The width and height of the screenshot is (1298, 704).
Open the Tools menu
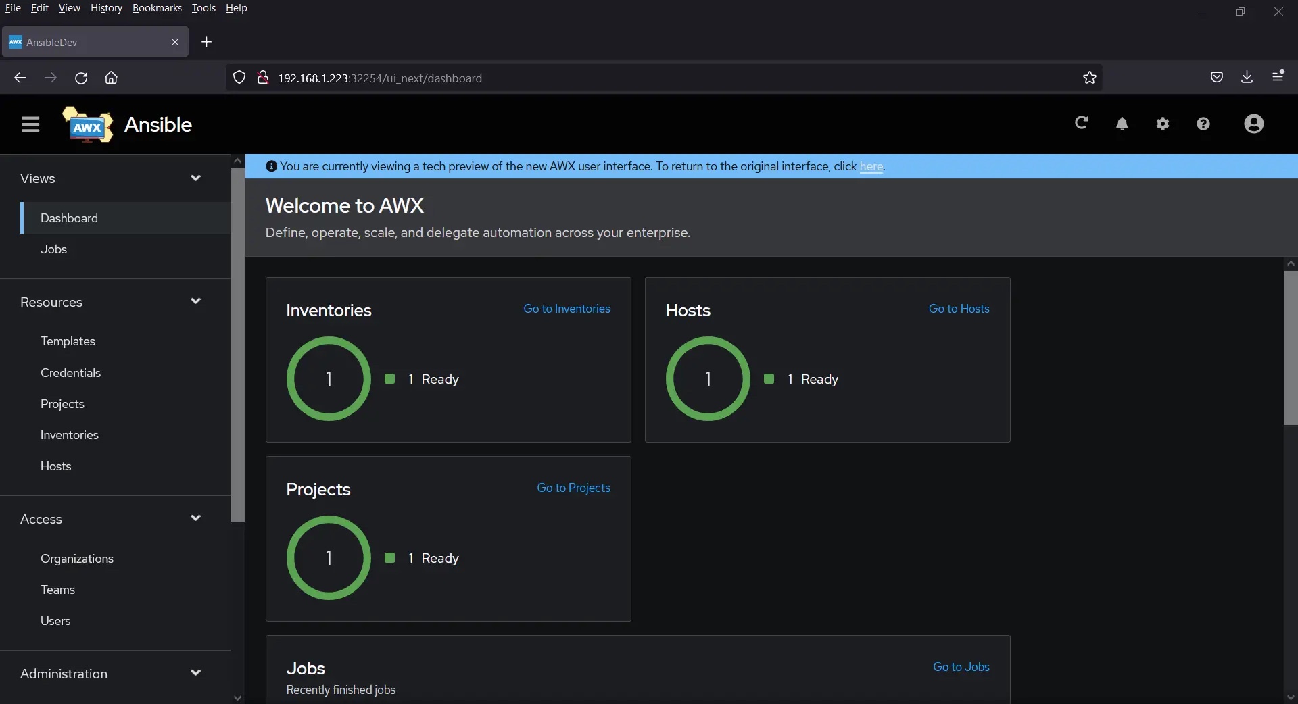(203, 8)
